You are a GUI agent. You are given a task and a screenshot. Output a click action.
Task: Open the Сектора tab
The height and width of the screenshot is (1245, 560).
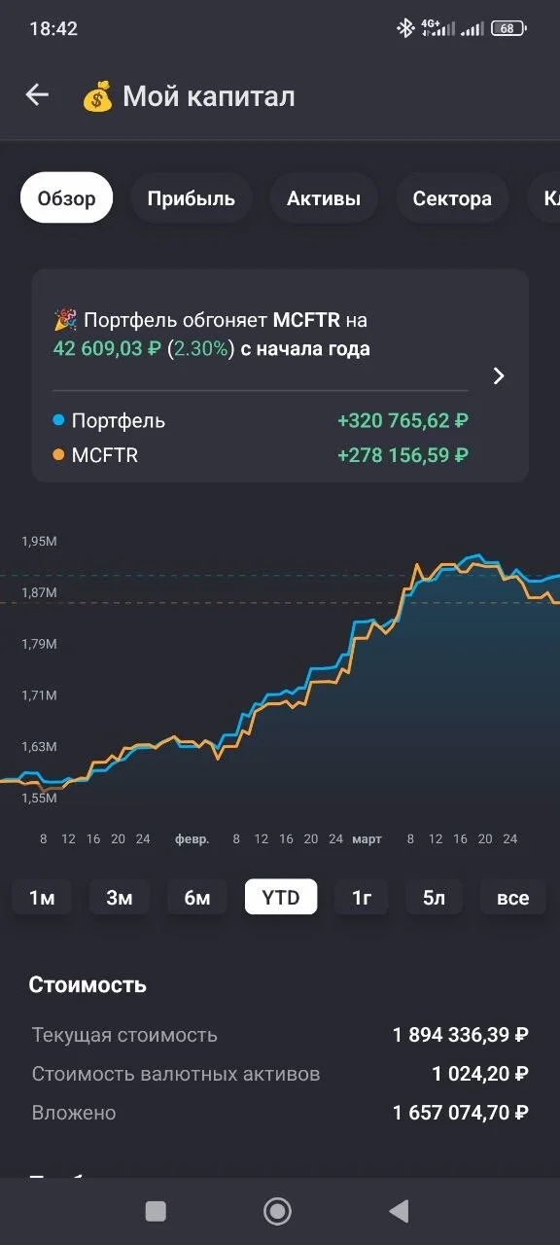[452, 198]
